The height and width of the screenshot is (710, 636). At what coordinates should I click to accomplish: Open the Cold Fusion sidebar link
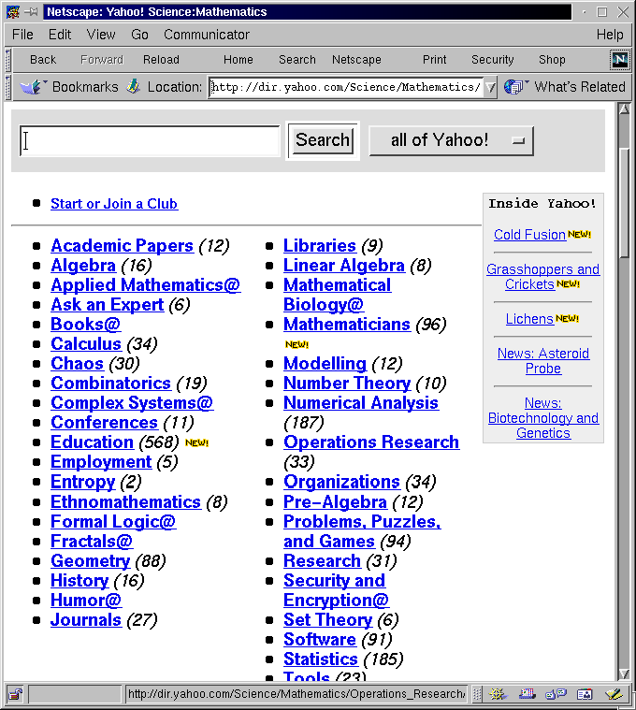point(529,235)
